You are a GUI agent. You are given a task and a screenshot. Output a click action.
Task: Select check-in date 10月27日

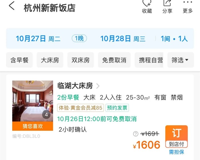coord(38,39)
